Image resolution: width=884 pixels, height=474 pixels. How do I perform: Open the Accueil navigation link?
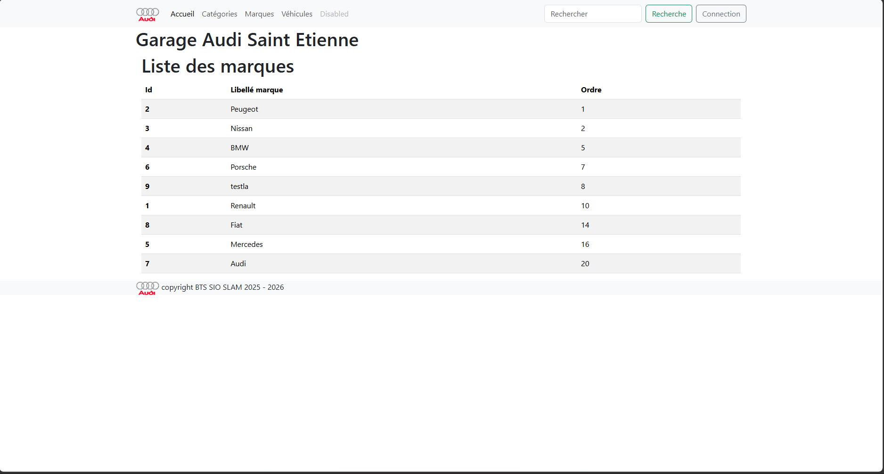coord(182,14)
